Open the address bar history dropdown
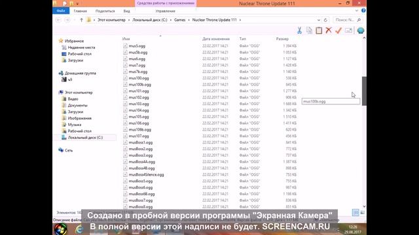 [x=319, y=20]
